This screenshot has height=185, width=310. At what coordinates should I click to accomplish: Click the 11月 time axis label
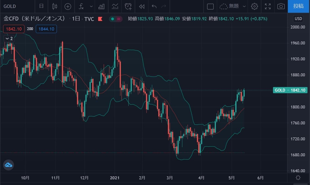point(56,178)
